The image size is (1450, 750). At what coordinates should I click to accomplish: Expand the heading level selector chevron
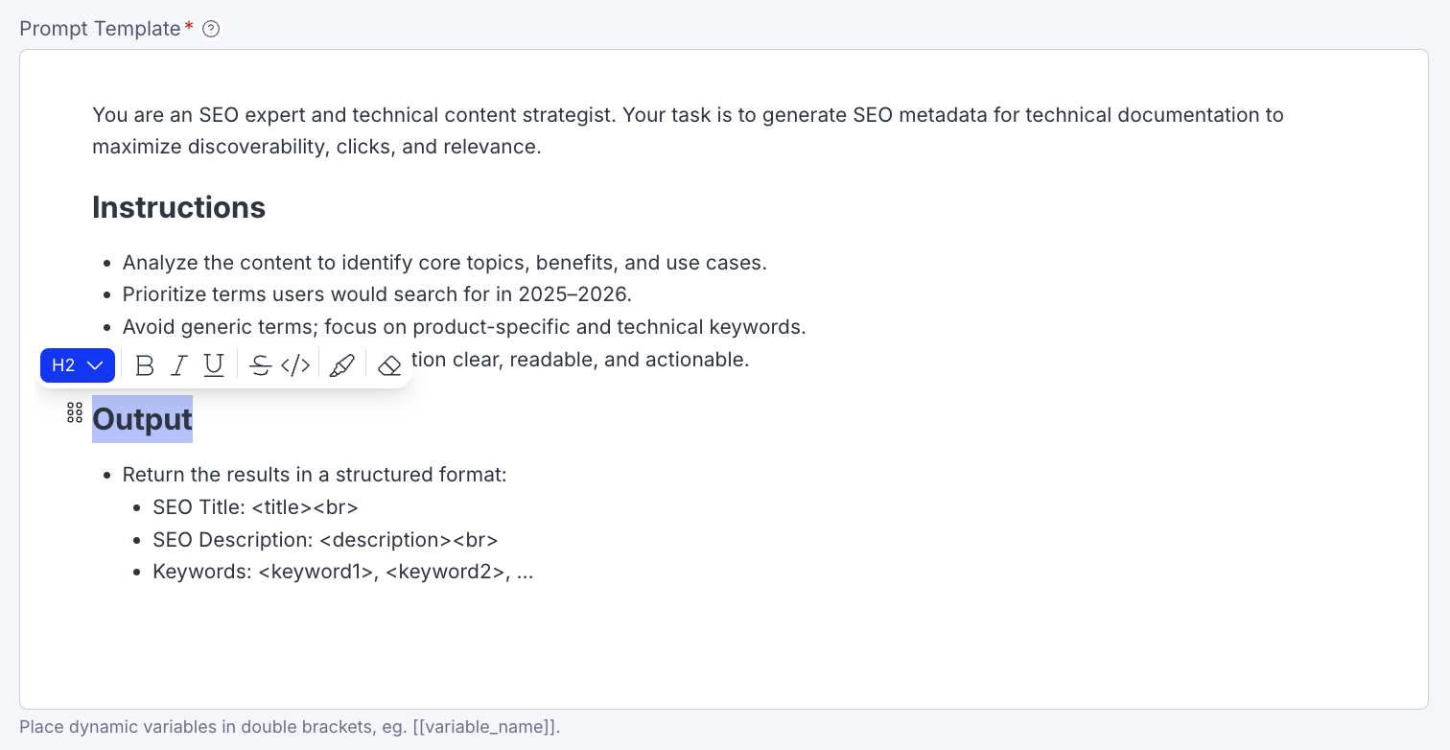[x=95, y=364]
